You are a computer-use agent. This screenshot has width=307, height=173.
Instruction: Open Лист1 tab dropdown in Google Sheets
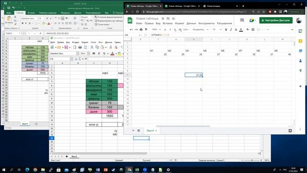pos(156,131)
